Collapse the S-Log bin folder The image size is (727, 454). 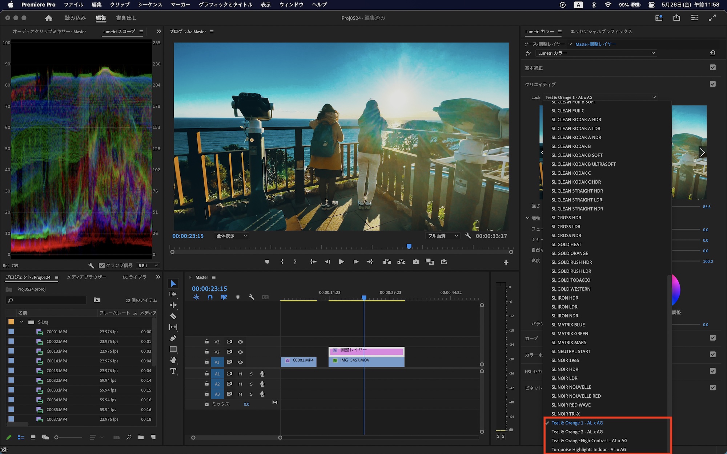coord(22,322)
